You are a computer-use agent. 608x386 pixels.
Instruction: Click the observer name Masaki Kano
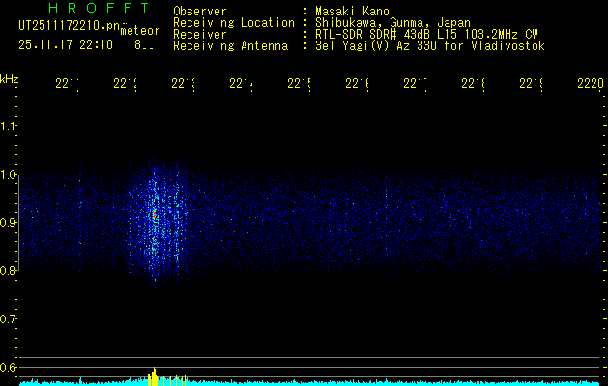pos(352,12)
